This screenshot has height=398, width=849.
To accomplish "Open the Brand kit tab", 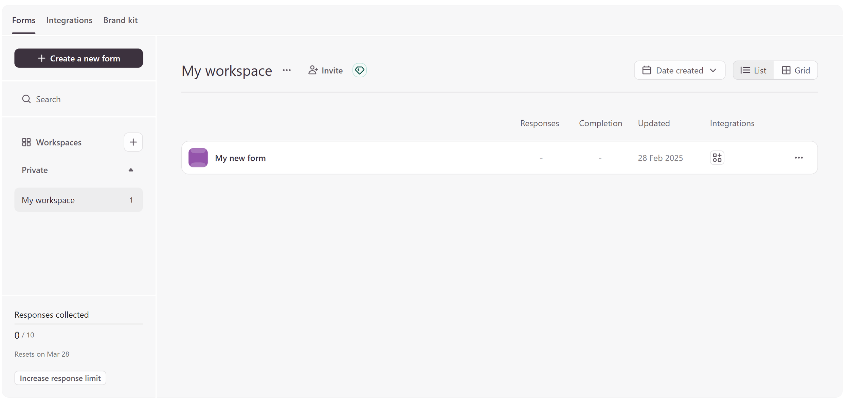I will (120, 20).
